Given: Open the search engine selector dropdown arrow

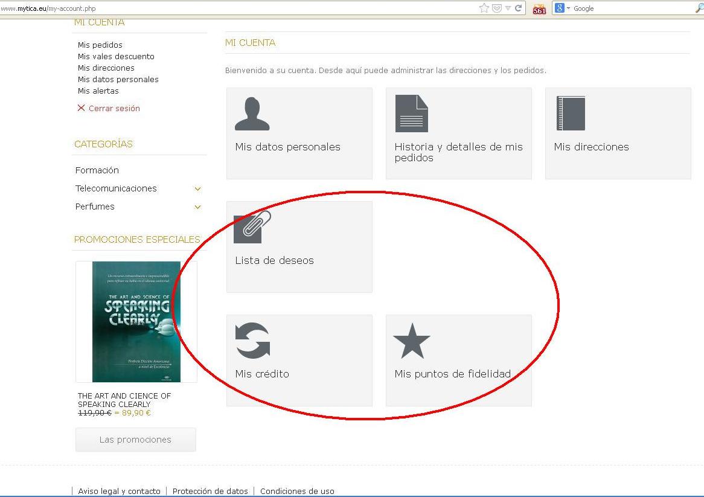Looking at the screenshot, I should tap(568, 8).
